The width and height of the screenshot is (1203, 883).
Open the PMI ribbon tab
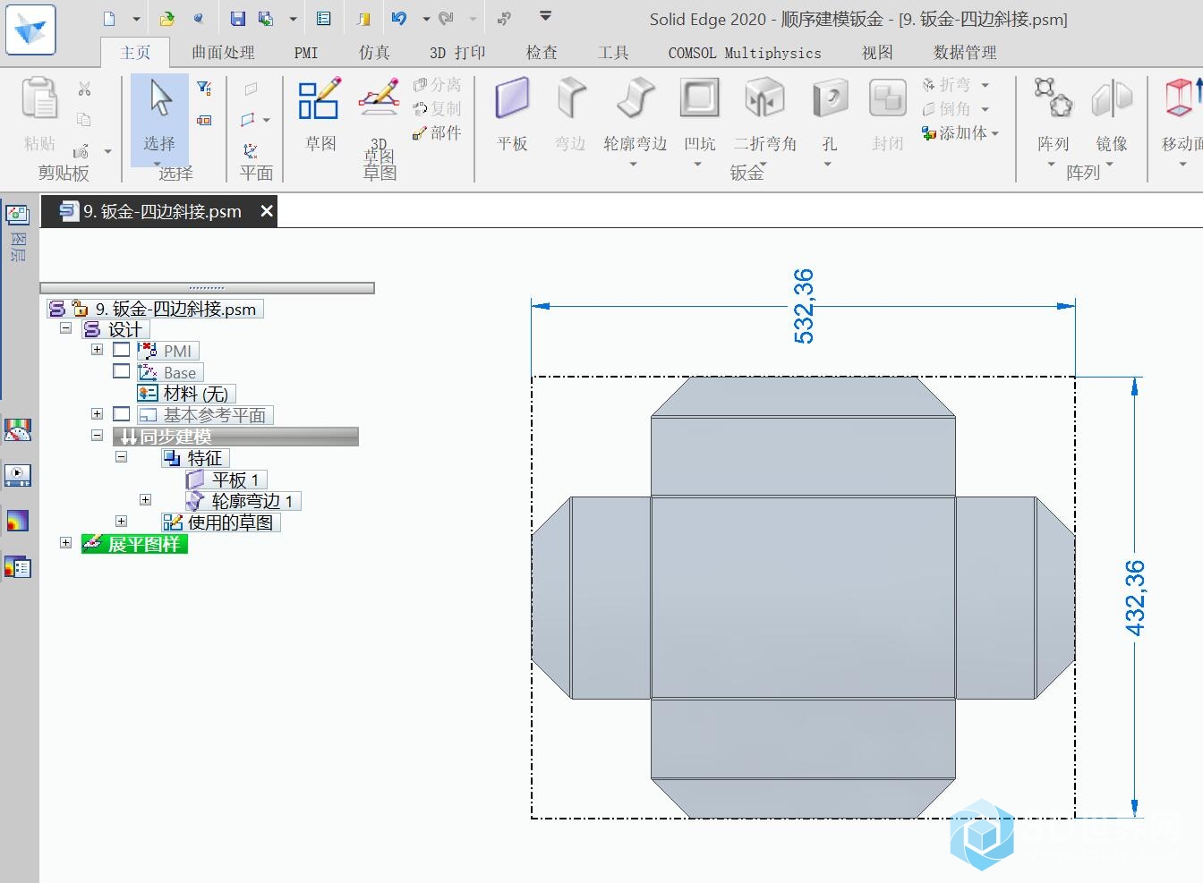coord(306,53)
